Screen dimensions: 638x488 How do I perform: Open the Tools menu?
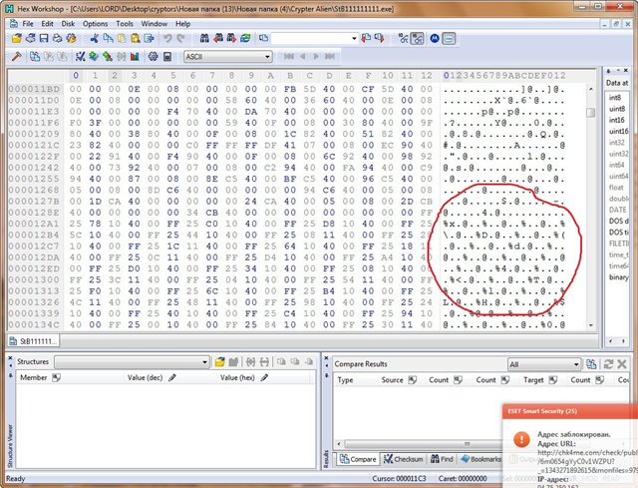125,24
